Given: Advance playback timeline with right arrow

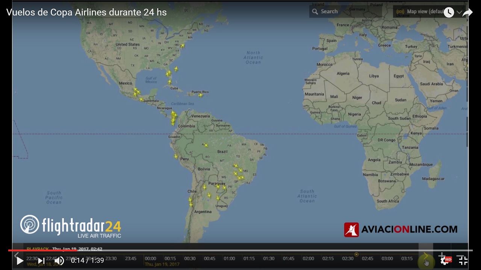Looking at the screenshot, I should click(x=425, y=256).
